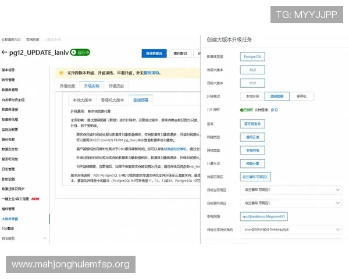The height and width of the screenshot is (279, 349).
Task: Go to 实例列表 breadcrumb
Action: 33,40
